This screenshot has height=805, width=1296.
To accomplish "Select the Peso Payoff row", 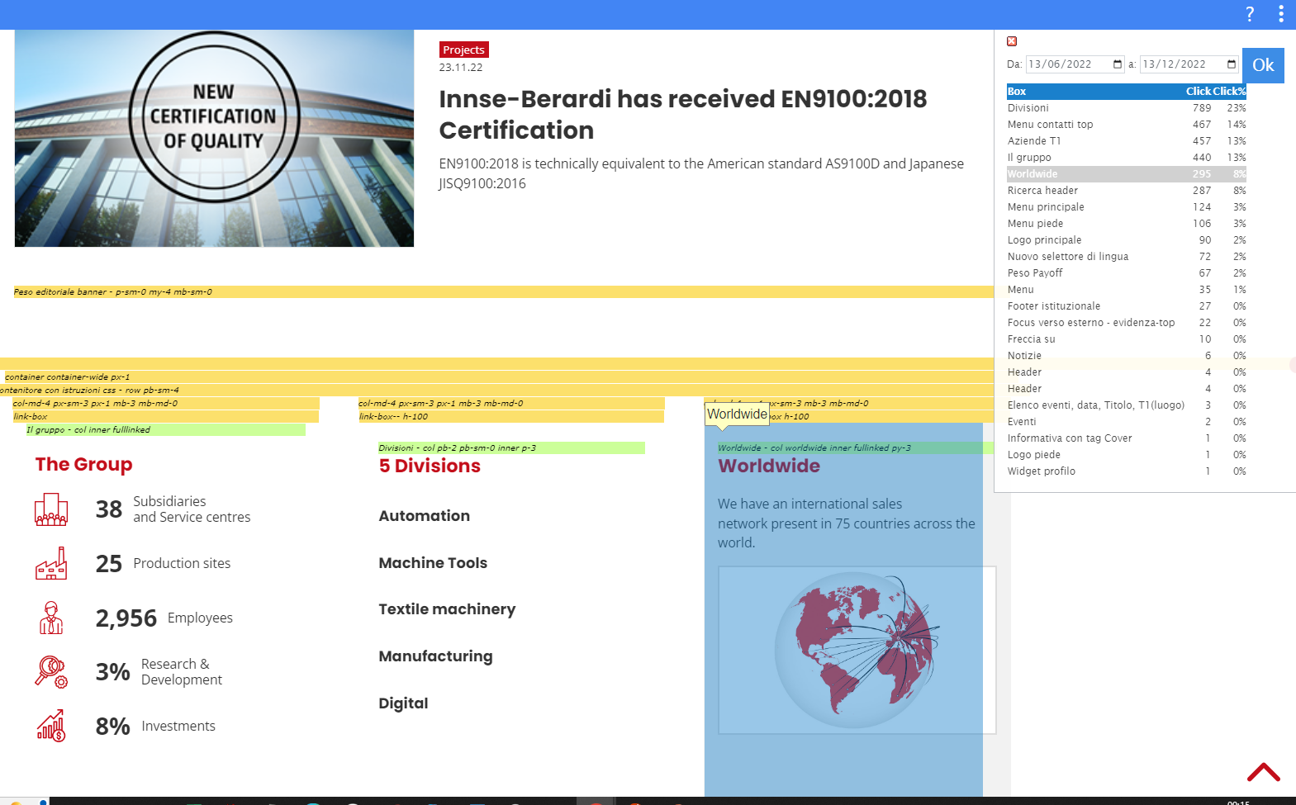I will tap(1127, 273).
